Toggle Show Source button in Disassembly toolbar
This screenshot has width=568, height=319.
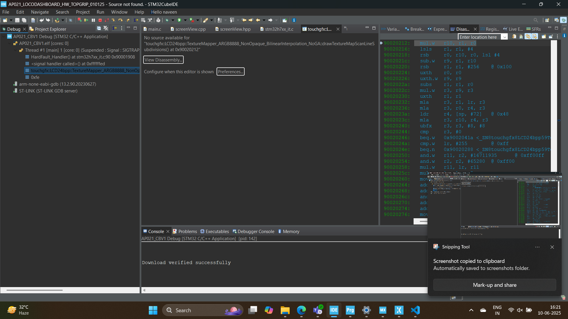[x=535, y=37]
